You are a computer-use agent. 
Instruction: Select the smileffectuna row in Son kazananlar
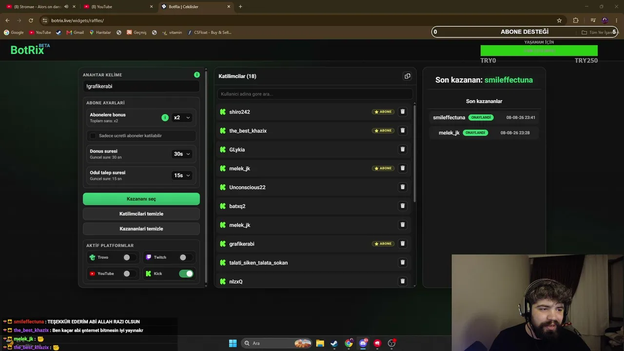pos(484,117)
